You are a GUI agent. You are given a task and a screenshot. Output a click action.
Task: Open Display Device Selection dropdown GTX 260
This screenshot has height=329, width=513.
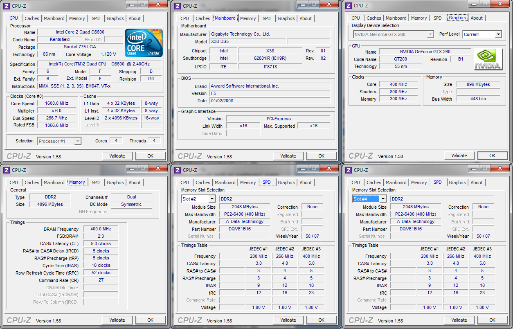click(393, 34)
